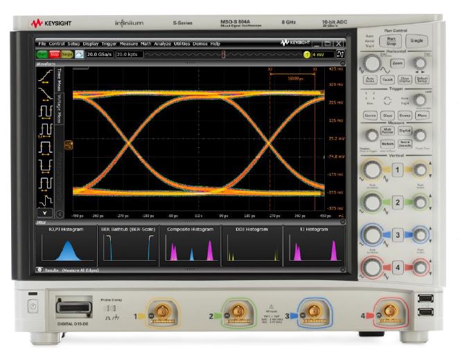Click the front-panel Single key
The image size is (458, 350).
click(x=416, y=41)
